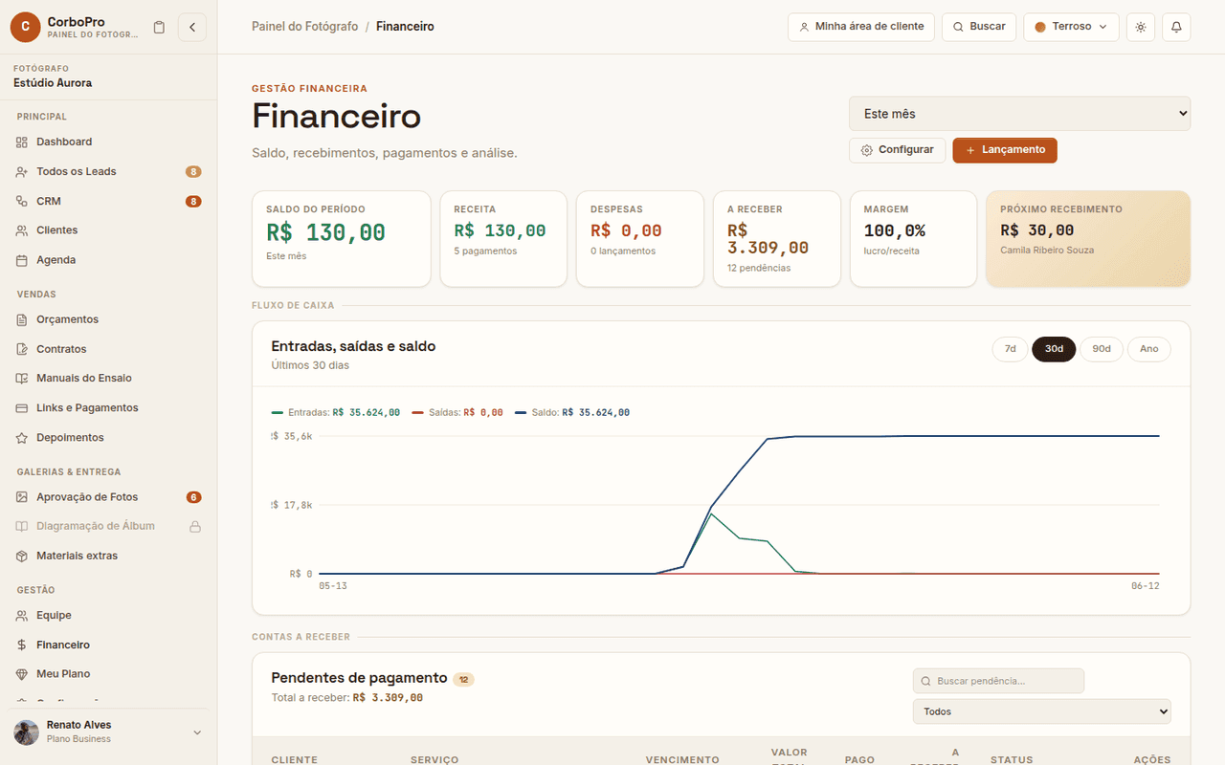Click the CRM icon in sidebar
The width and height of the screenshot is (1225, 765).
click(x=22, y=201)
